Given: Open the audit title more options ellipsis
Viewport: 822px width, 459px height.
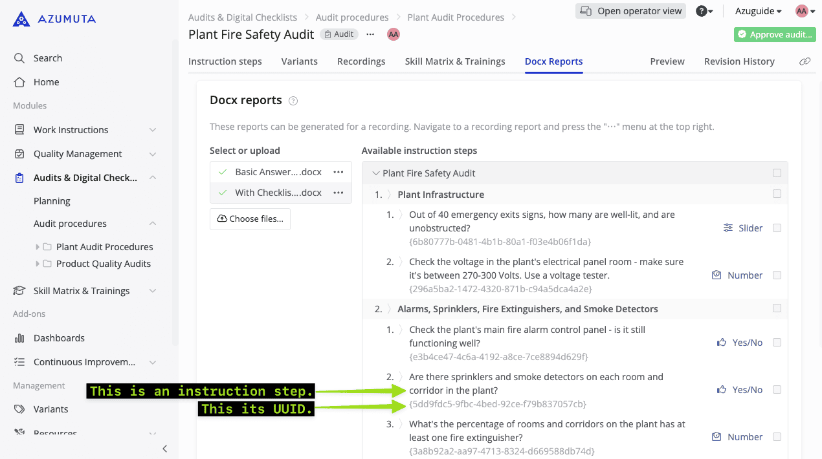Looking at the screenshot, I should click(x=370, y=34).
